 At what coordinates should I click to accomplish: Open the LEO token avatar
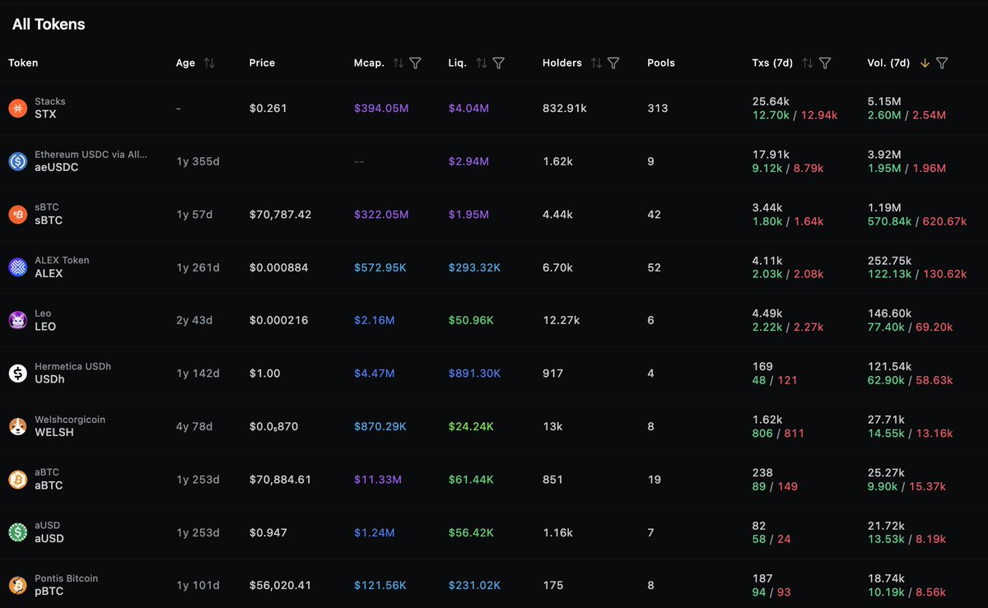[17, 320]
